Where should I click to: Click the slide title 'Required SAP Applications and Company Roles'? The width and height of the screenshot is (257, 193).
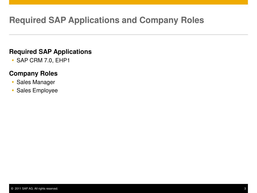(106, 20)
